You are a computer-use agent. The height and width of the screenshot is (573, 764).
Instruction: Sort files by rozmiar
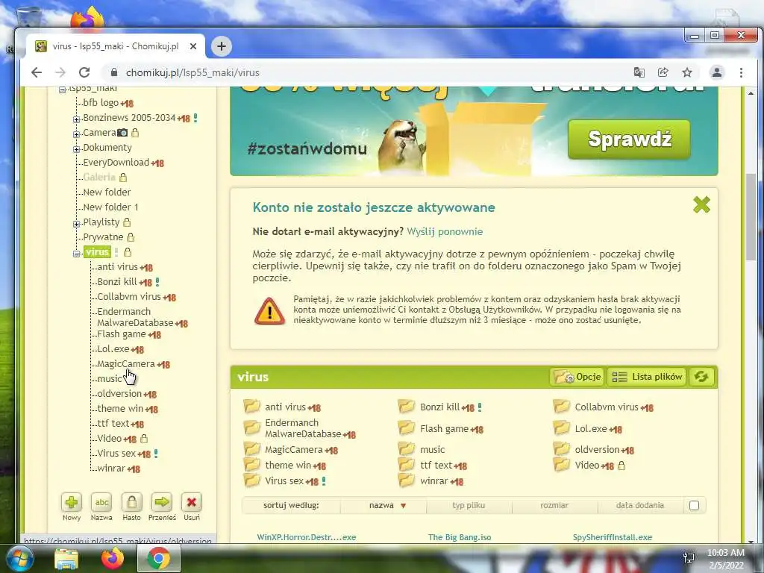554,505
